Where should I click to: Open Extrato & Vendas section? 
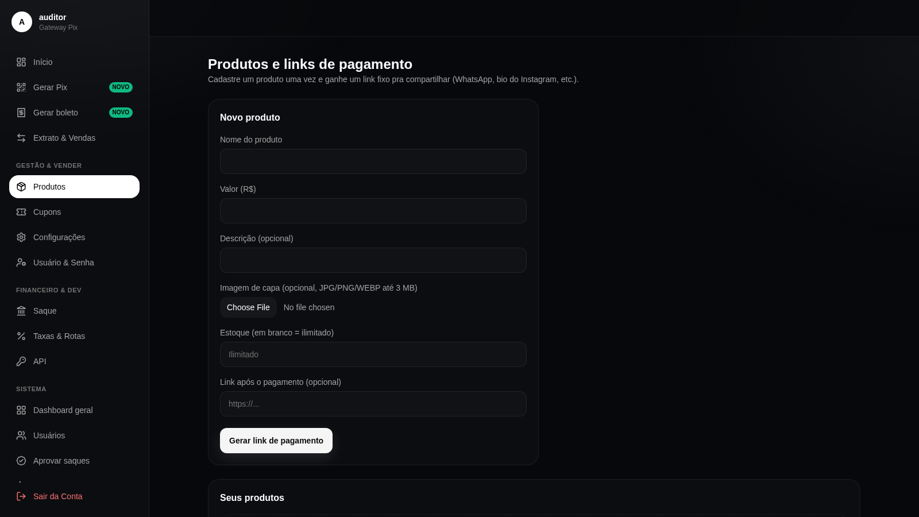(74, 138)
